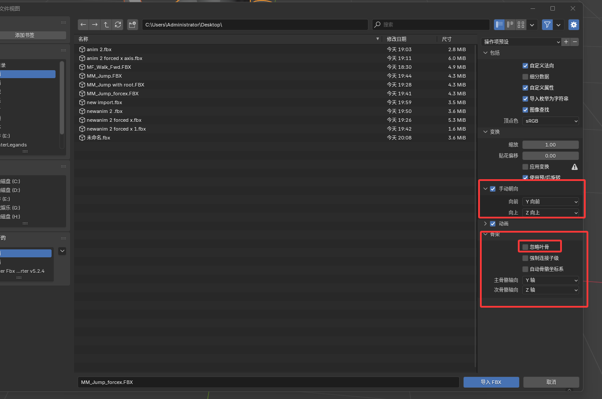This screenshot has height=399, width=602.
Task: Switch to horizontal list display mode
Action: [x=510, y=25]
